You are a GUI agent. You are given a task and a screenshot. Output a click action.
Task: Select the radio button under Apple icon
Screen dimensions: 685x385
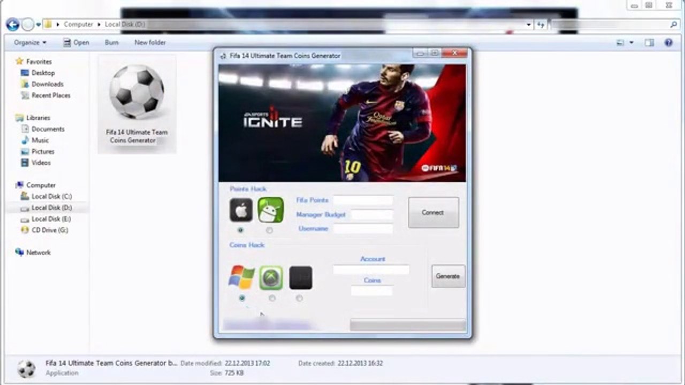240,230
